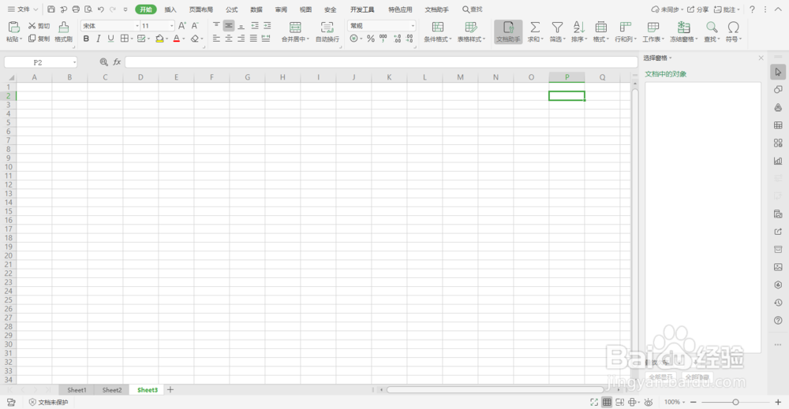Screen dimensions: 789x409
Task: Click the Table Style (表格样式) icon
Action: click(471, 27)
